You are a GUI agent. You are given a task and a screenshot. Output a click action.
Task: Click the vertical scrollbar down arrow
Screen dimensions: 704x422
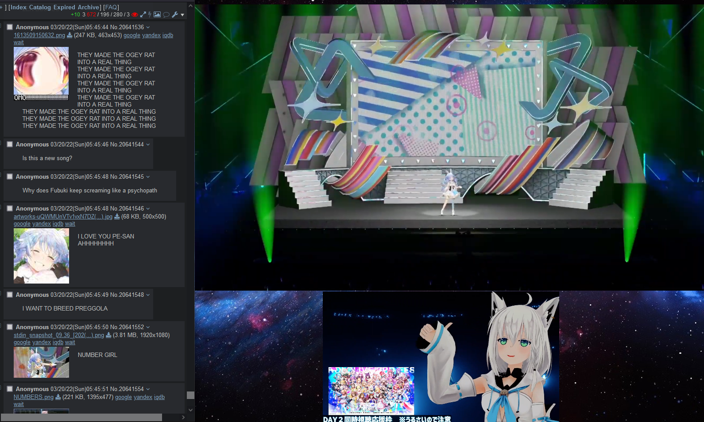click(191, 410)
